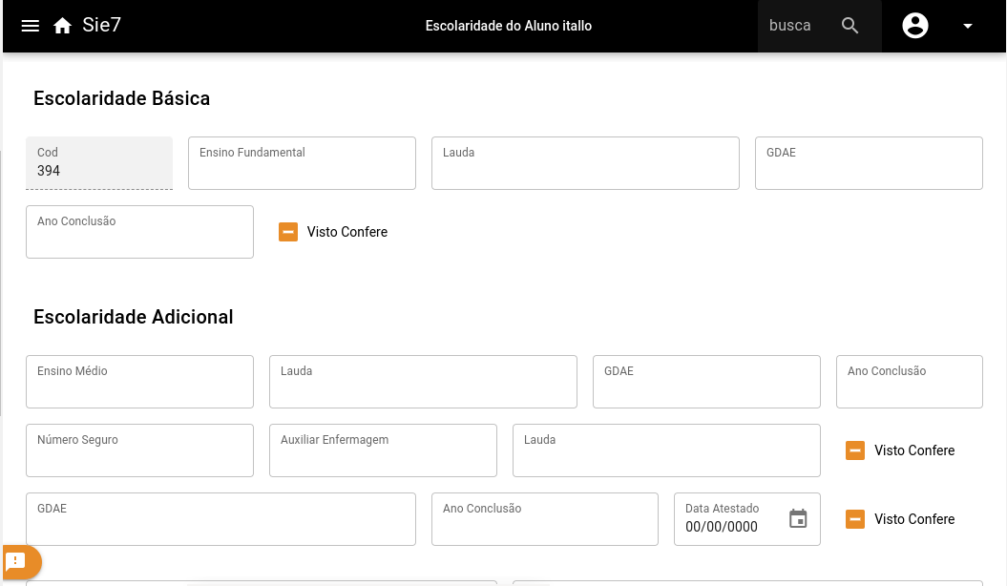
Task: Toggle Visto Confere next to Data Atestado
Action: click(x=855, y=519)
